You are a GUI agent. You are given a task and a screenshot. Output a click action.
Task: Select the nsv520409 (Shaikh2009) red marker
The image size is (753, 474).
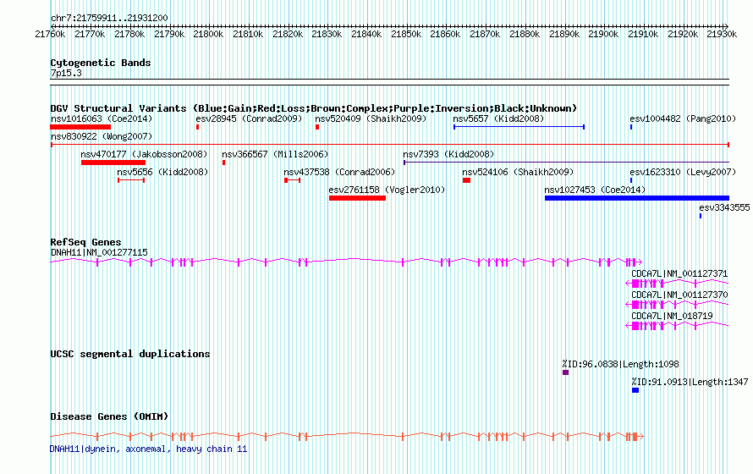(317, 127)
